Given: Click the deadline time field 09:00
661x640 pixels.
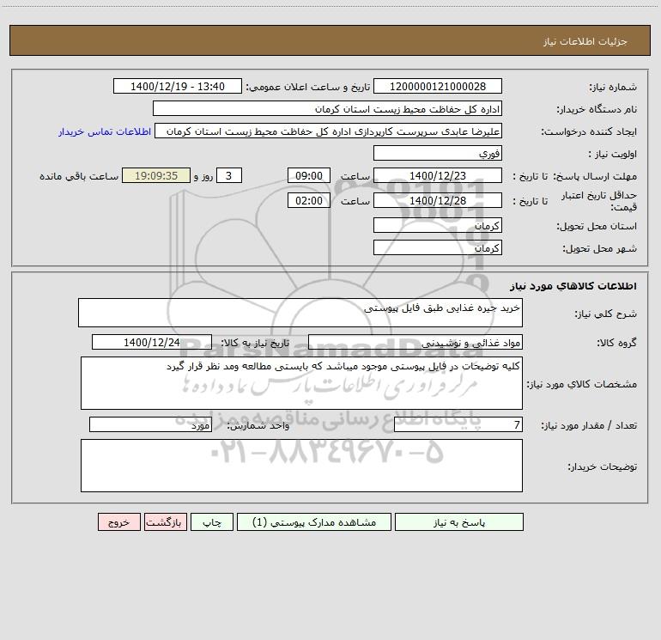Looking at the screenshot, I should click(x=308, y=175).
